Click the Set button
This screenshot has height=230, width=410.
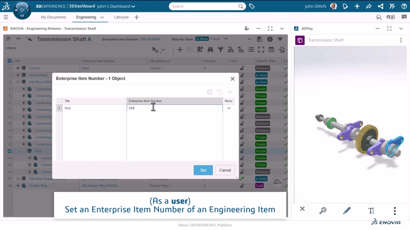203,170
